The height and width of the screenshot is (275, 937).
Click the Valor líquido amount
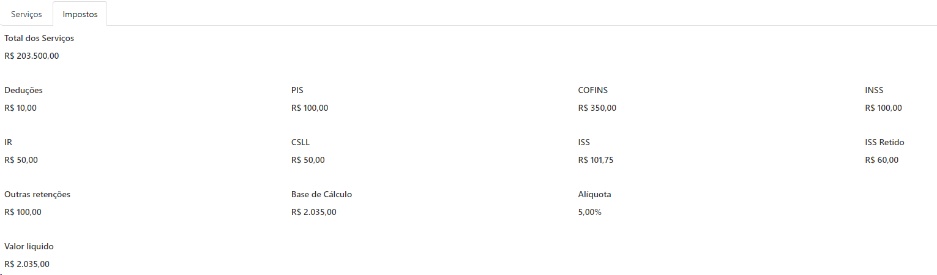pyautogui.click(x=27, y=265)
